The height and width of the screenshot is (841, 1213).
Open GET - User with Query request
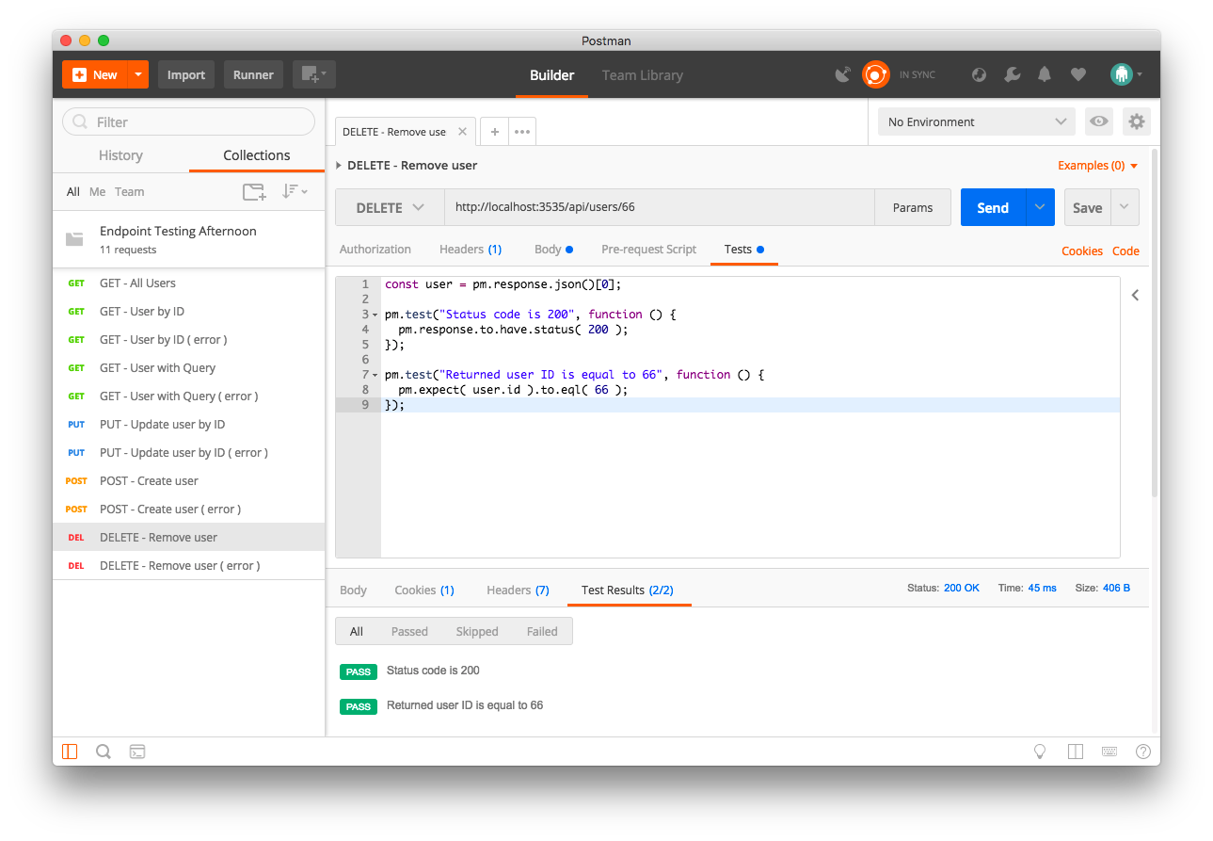click(188, 367)
